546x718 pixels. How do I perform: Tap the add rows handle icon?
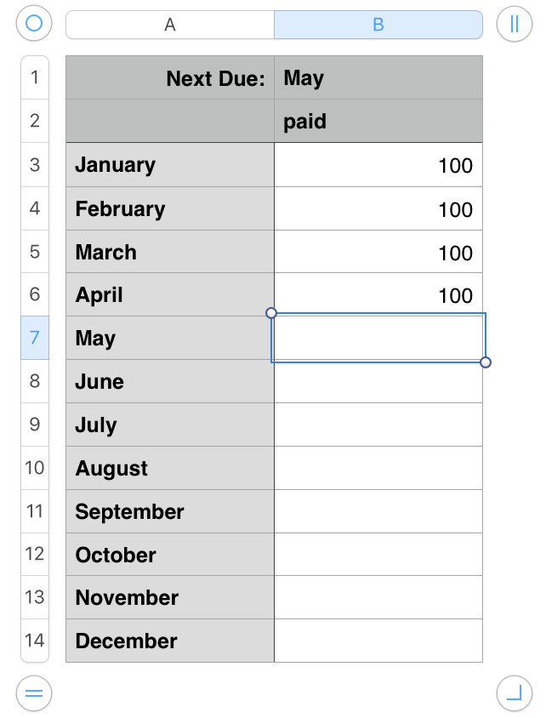(34, 693)
